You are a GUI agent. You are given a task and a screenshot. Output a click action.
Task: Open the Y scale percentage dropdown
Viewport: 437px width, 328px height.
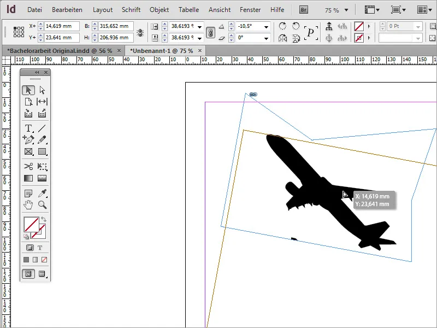[200, 38]
